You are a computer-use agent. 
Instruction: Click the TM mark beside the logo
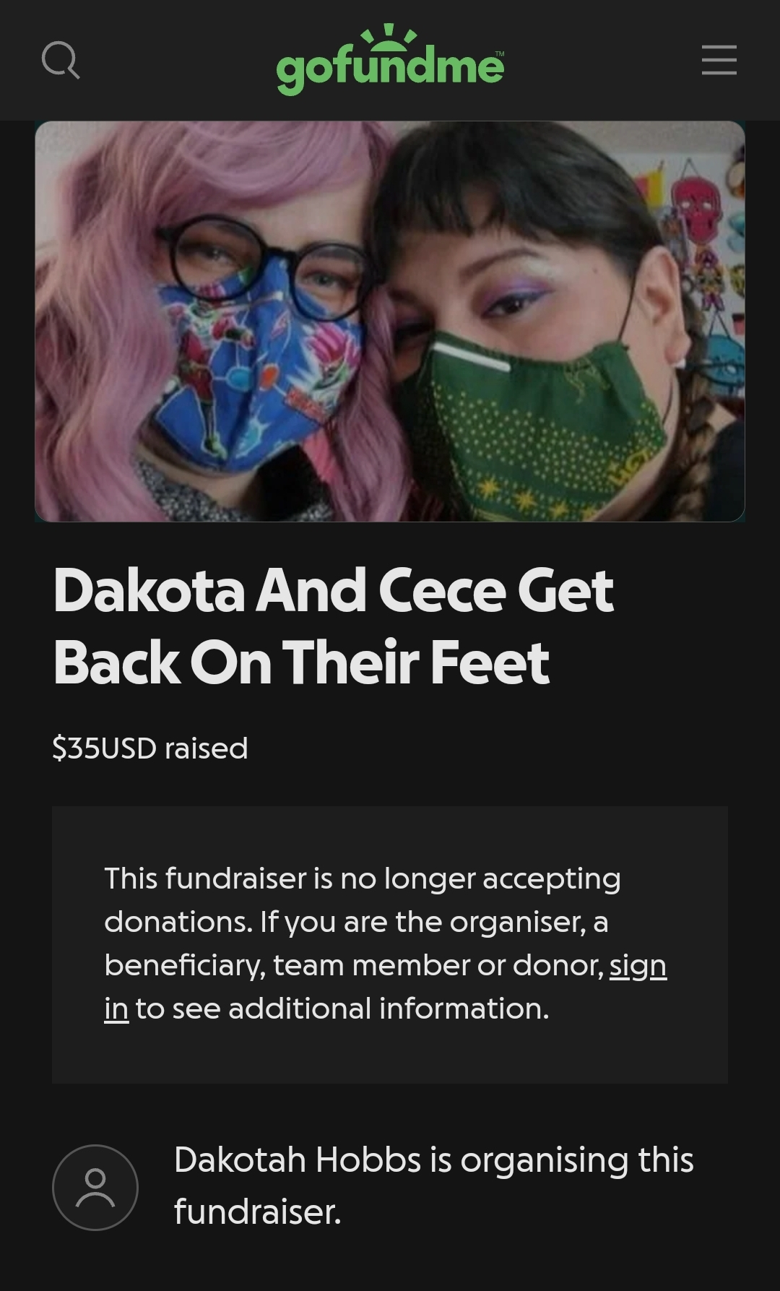point(500,54)
